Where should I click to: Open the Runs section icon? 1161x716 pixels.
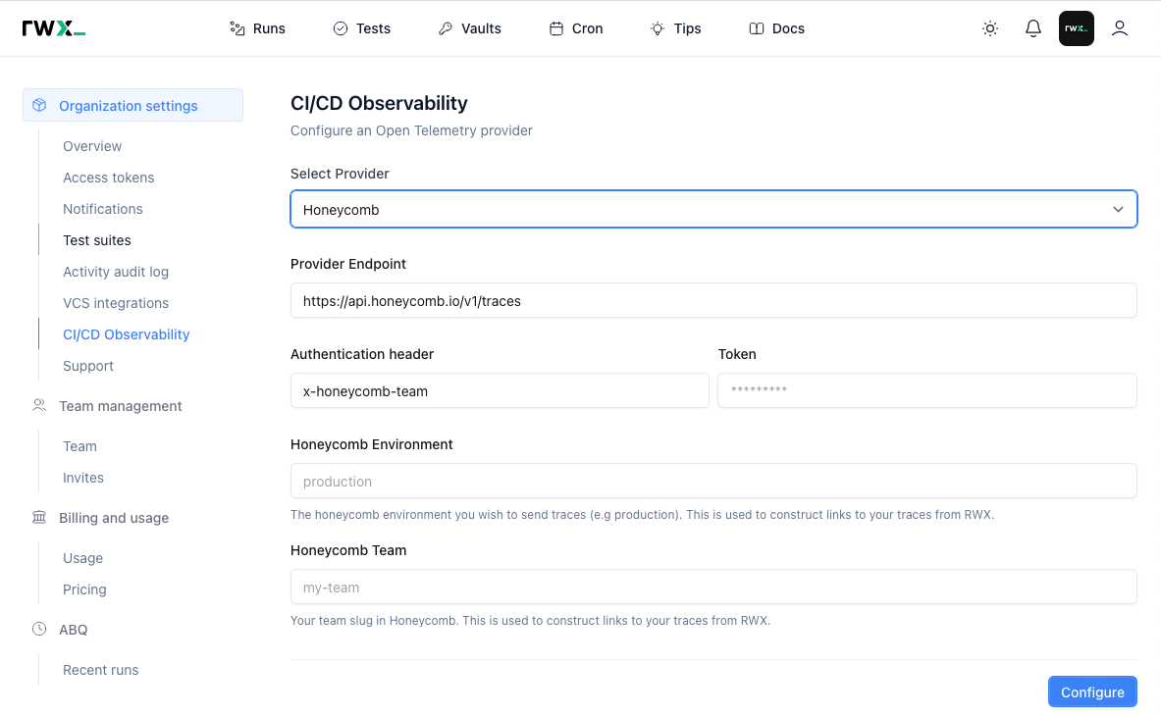tap(237, 28)
